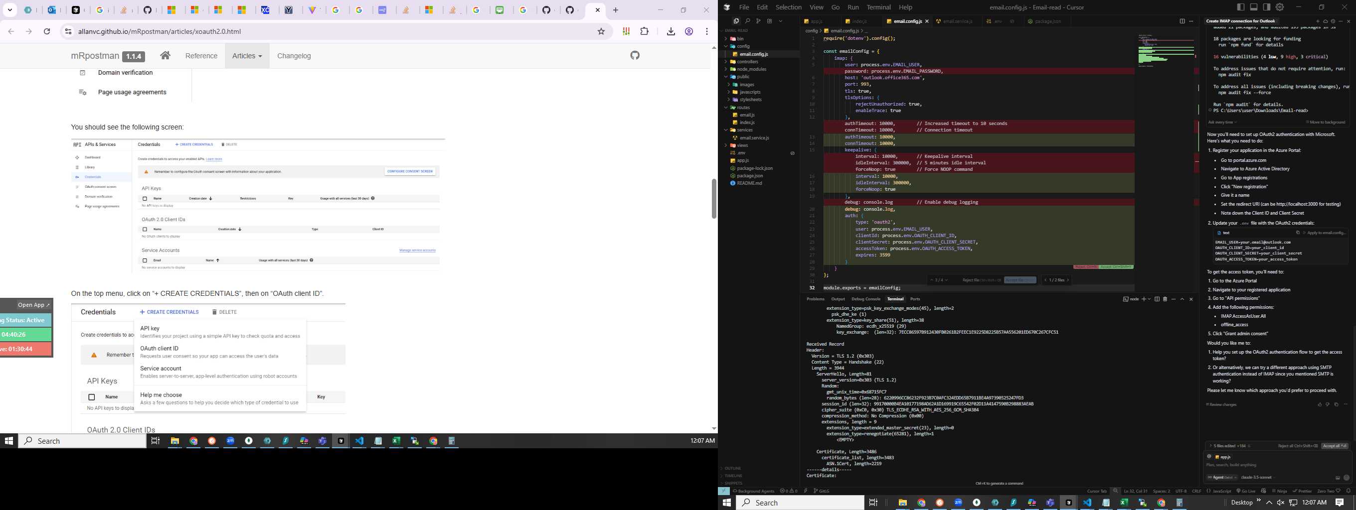Bookmark this page with the star icon
The height and width of the screenshot is (510, 1356).
(601, 31)
